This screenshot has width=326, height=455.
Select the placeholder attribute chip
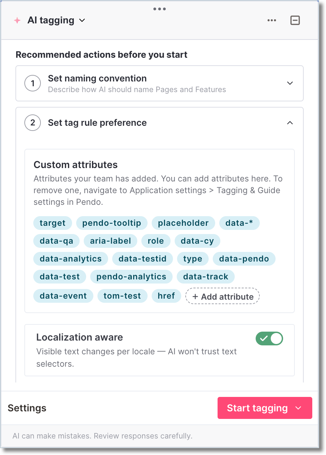coord(183,223)
